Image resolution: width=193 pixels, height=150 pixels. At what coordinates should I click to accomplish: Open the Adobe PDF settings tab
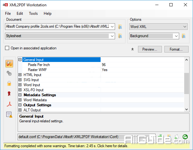pos(9,104)
